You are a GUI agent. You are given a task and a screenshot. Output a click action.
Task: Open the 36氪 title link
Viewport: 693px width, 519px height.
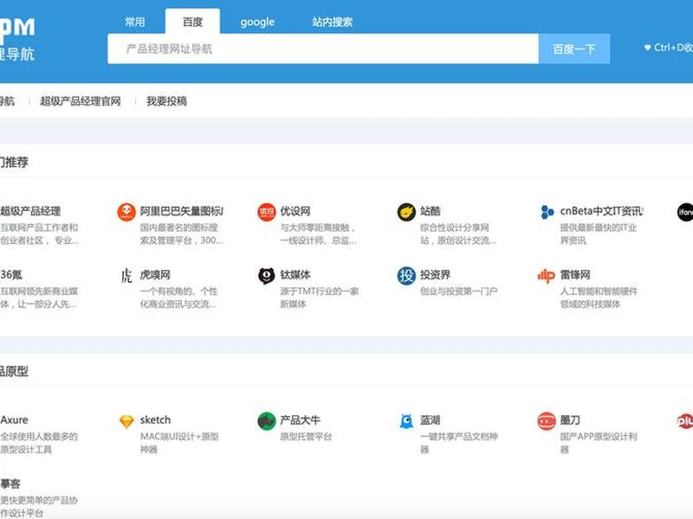pyautogui.click(x=11, y=274)
